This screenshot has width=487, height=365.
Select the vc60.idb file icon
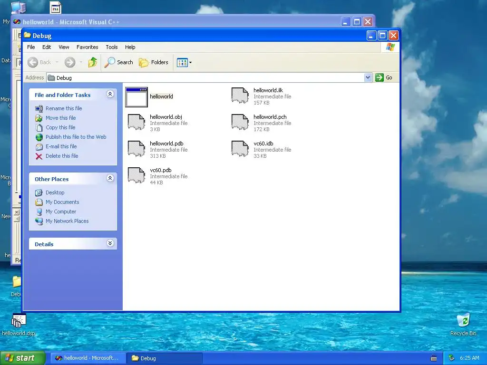point(240,149)
